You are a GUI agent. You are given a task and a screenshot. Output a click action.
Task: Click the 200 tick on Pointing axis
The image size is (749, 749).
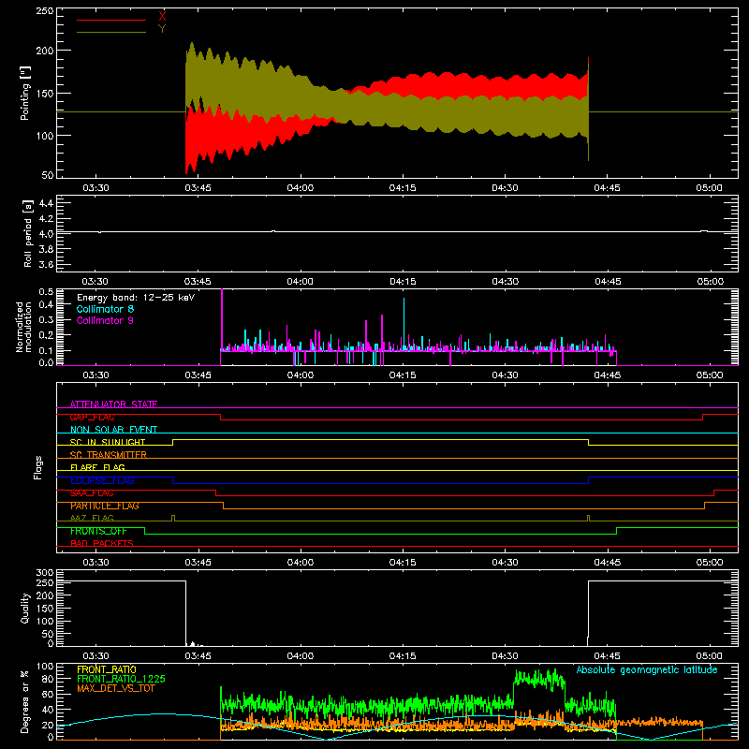44,51
